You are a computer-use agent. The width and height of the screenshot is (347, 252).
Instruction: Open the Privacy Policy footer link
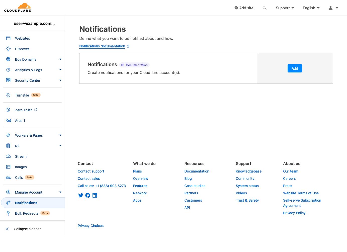(294, 213)
